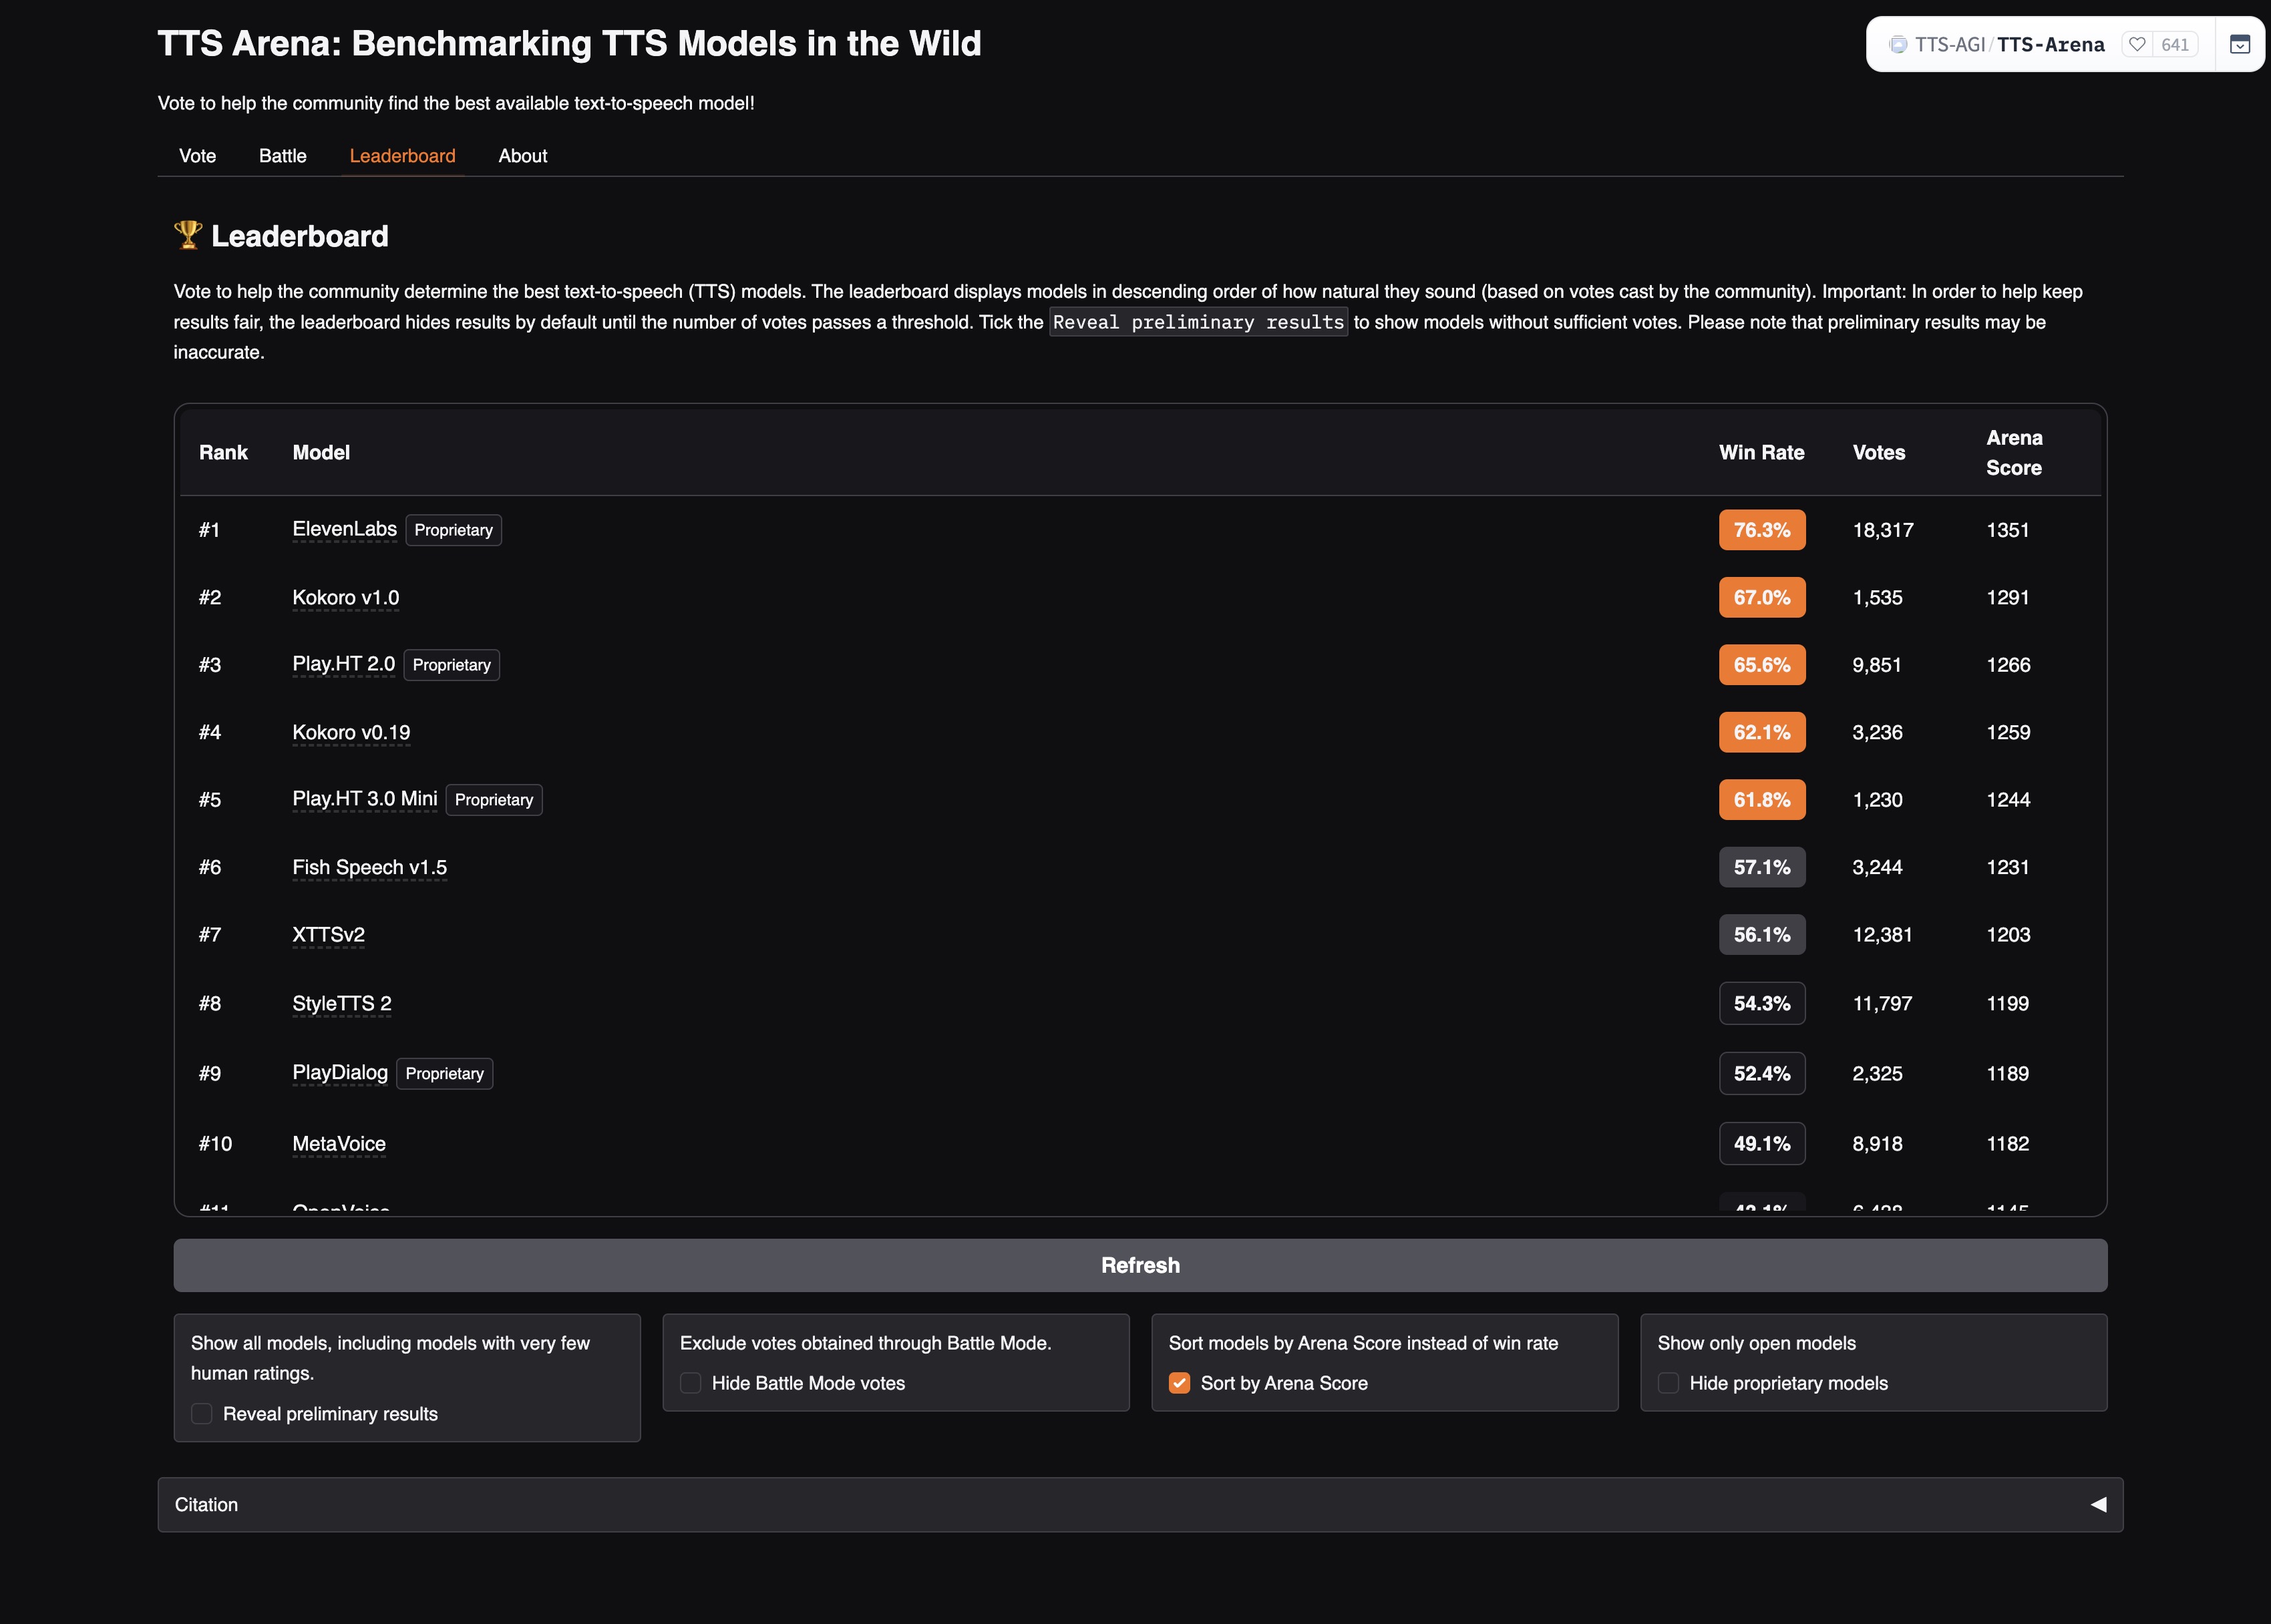Screen dimensions: 2271x1624
Task: Click the Proprietary tag next to ElevenLabs
Action: coord(453,530)
